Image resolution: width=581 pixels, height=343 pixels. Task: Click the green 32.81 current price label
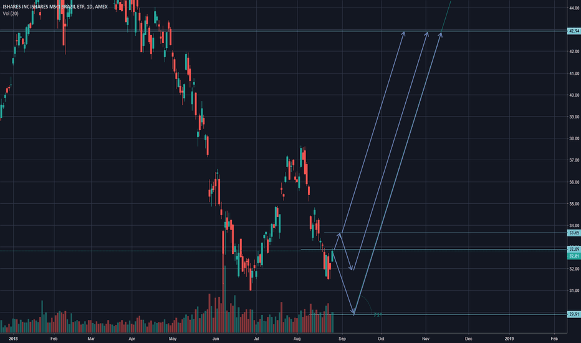tap(574, 256)
